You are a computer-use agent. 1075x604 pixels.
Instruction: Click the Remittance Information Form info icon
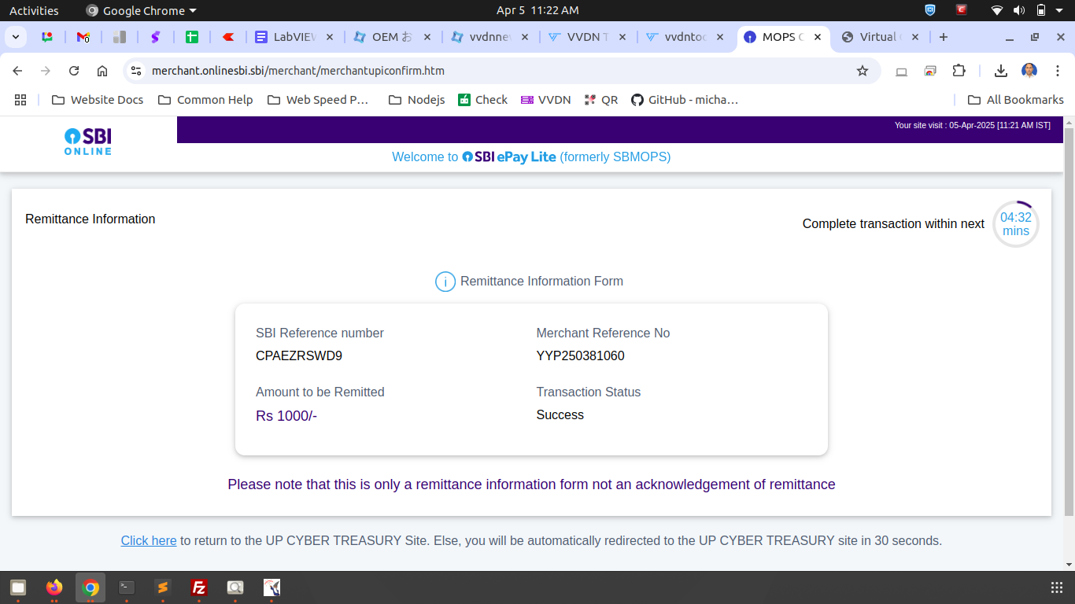coord(445,282)
